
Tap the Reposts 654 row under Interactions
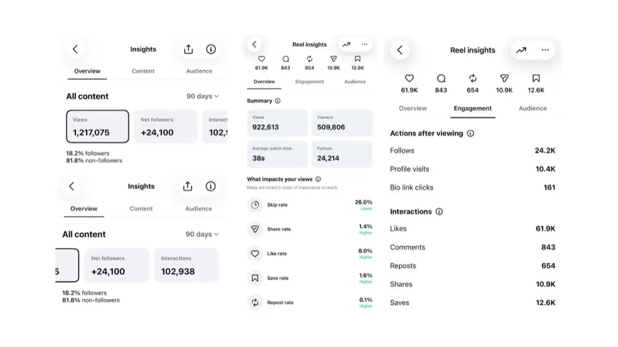point(473,266)
